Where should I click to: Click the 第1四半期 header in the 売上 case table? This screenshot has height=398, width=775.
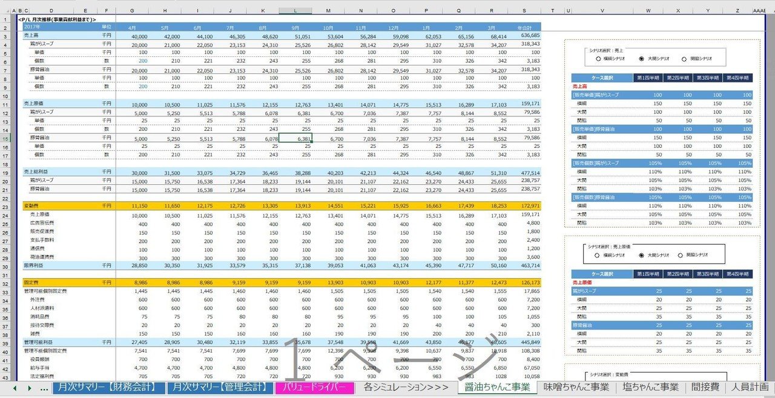[x=648, y=78]
